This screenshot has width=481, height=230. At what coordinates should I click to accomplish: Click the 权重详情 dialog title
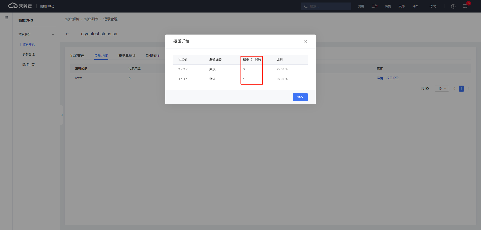(x=181, y=42)
